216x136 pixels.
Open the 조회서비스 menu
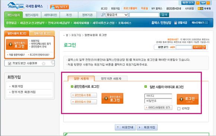click(124, 23)
